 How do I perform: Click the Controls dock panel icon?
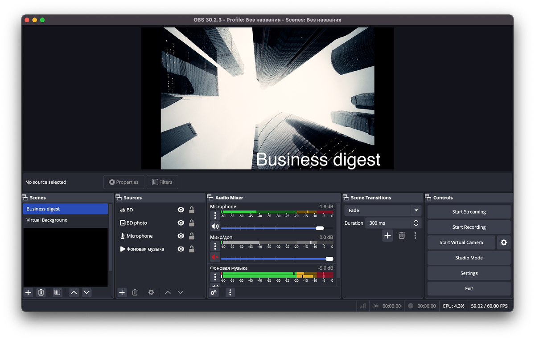click(429, 198)
